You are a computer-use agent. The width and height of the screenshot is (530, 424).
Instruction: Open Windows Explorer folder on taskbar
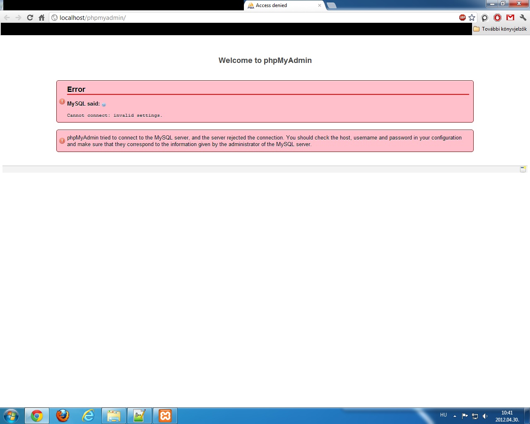[x=114, y=416]
